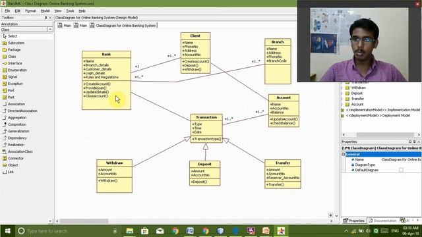Open the View menu

point(58,11)
